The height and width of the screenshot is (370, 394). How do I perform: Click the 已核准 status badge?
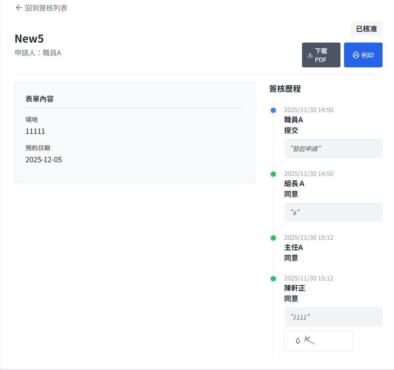[x=366, y=29]
